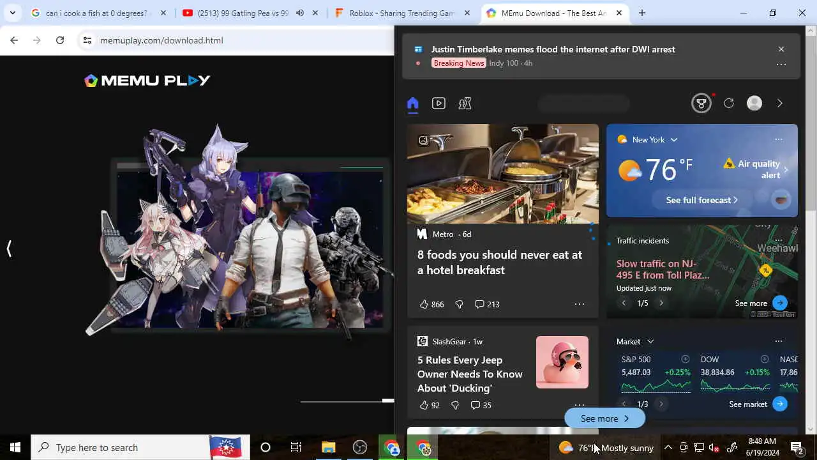This screenshot has width=817, height=460.
Task: Add DOW to watchlist
Action: coord(765,359)
